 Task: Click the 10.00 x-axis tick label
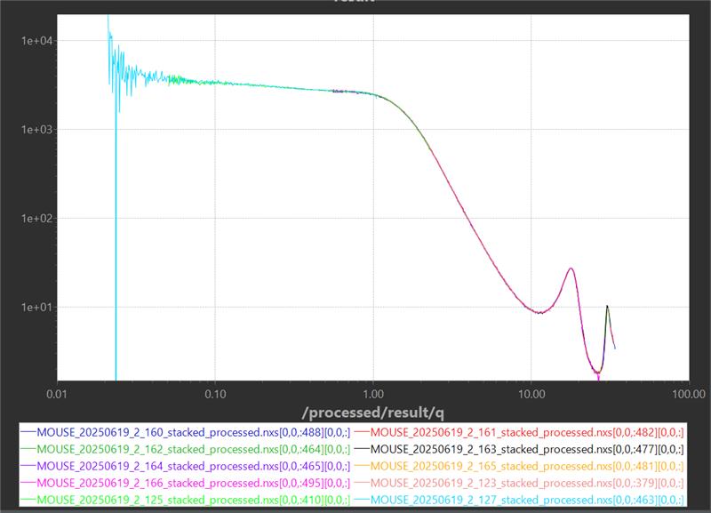(x=531, y=392)
